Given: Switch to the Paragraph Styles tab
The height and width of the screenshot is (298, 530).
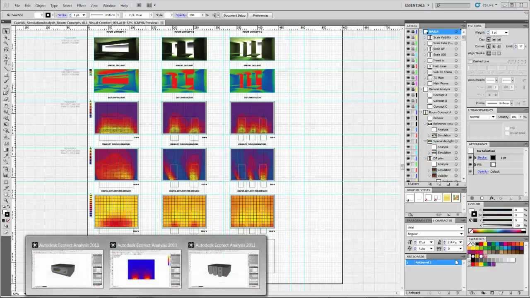Looking at the screenshot, I should [419, 221].
